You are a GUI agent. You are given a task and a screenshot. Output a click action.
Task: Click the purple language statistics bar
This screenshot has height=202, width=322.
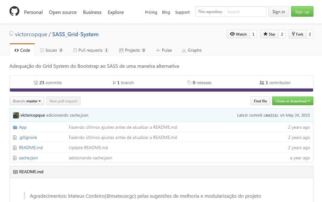pyautogui.click(x=161, y=90)
